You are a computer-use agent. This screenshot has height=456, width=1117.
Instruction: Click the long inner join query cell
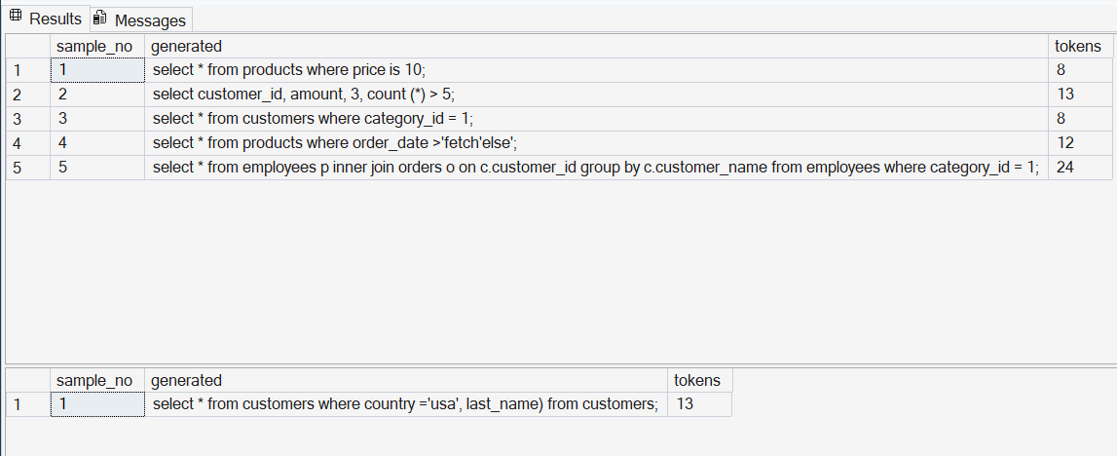(596, 168)
